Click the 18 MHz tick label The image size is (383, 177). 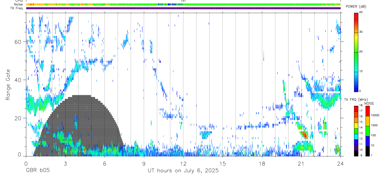361,106
